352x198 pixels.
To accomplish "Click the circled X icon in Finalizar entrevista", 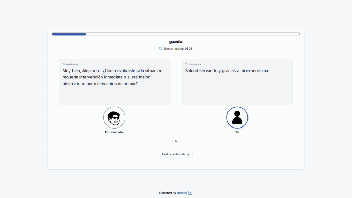I will tap(188, 154).
